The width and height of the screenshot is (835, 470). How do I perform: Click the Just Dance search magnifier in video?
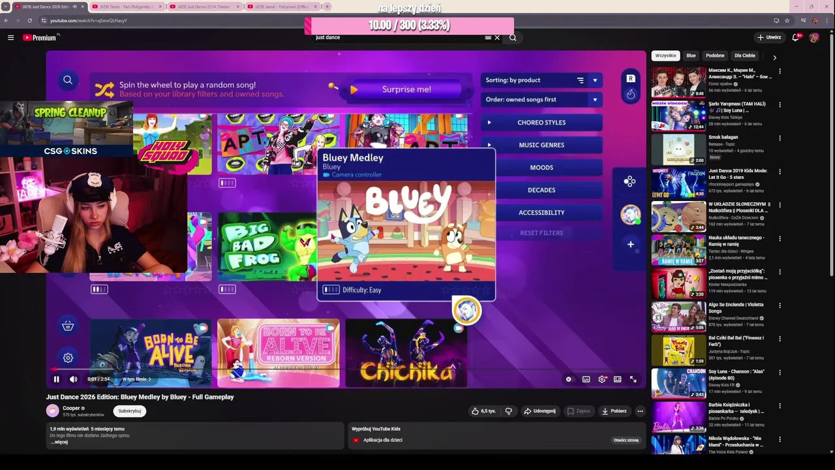tap(68, 80)
